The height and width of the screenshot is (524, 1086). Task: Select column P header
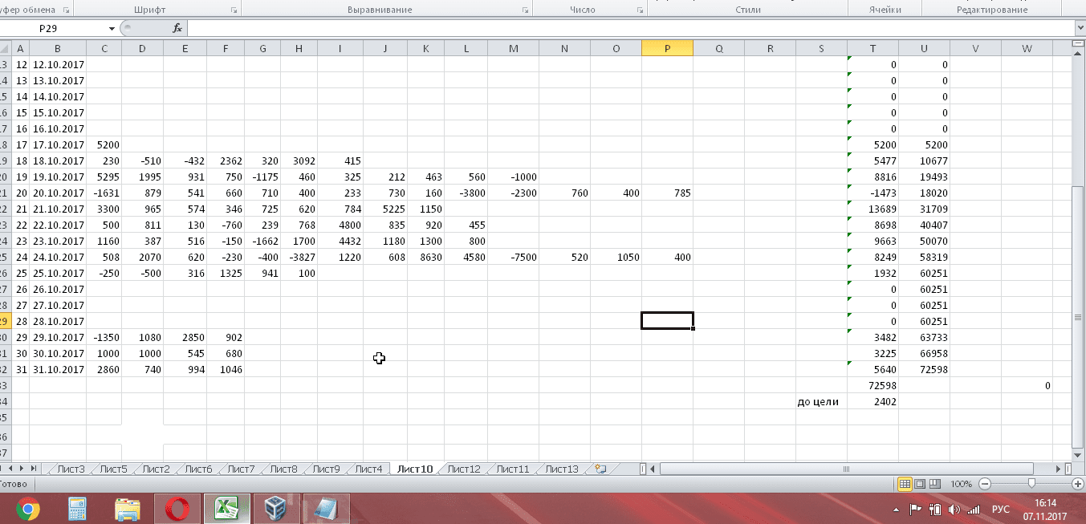click(x=667, y=49)
